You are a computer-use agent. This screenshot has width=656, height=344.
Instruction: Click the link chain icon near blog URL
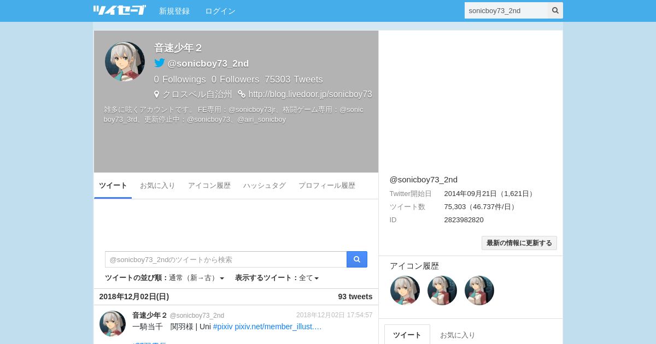(242, 94)
